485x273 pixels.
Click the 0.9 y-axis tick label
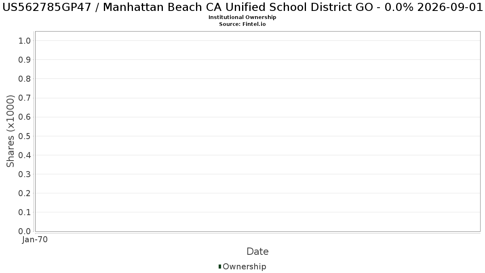pos(25,60)
